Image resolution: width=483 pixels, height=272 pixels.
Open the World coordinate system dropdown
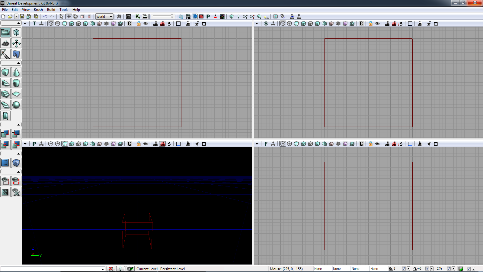(x=104, y=17)
